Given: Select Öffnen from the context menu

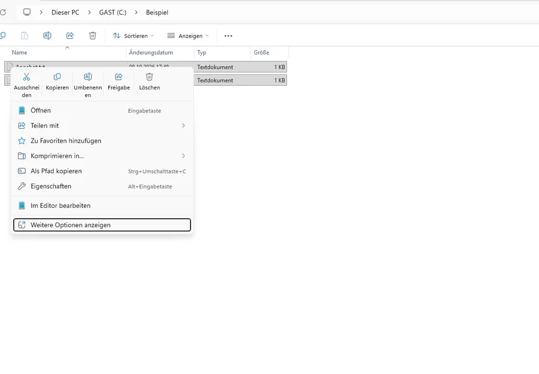Looking at the screenshot, I should click(102, 110).
